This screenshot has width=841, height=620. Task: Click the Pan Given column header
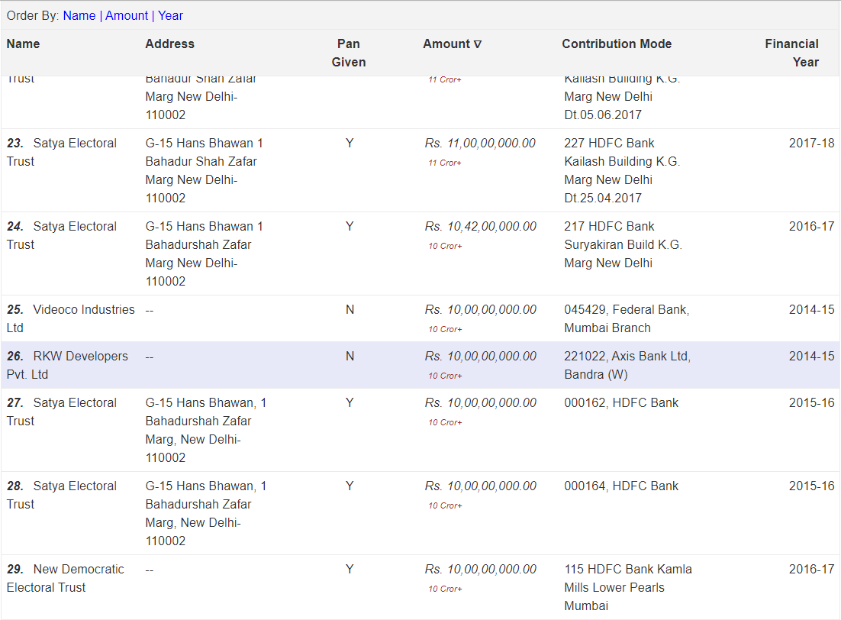click(x=349, y=53)
